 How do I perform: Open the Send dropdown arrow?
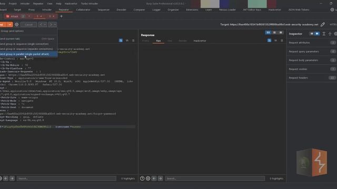[10, 25]
